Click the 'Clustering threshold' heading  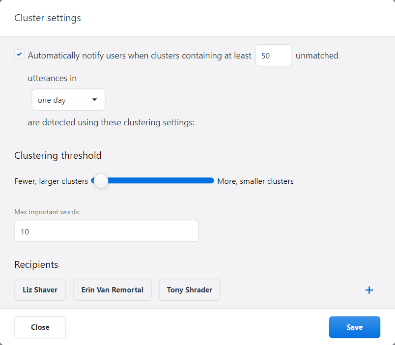[x=58, y=156]
